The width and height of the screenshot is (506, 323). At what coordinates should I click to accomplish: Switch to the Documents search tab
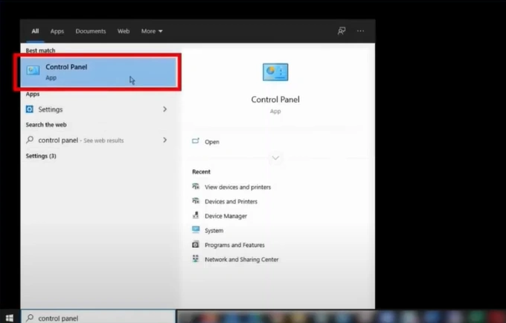[91, 31]
